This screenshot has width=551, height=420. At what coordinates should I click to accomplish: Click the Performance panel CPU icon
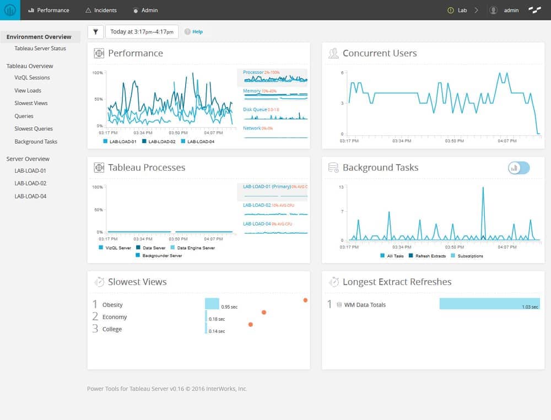pyautogui.click(x=99, y=53)
